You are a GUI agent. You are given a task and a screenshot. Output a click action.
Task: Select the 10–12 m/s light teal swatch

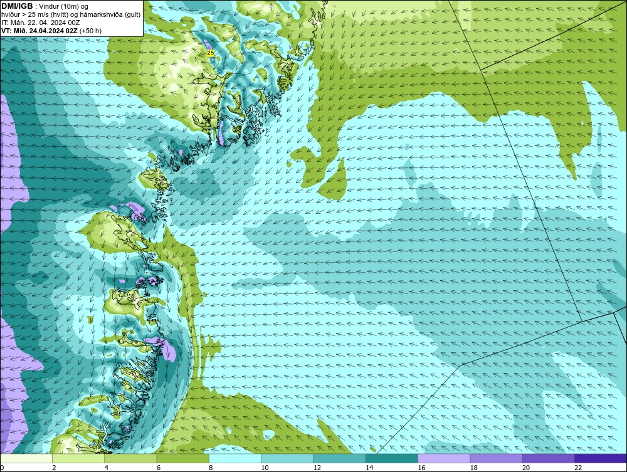tap(287, 458)
